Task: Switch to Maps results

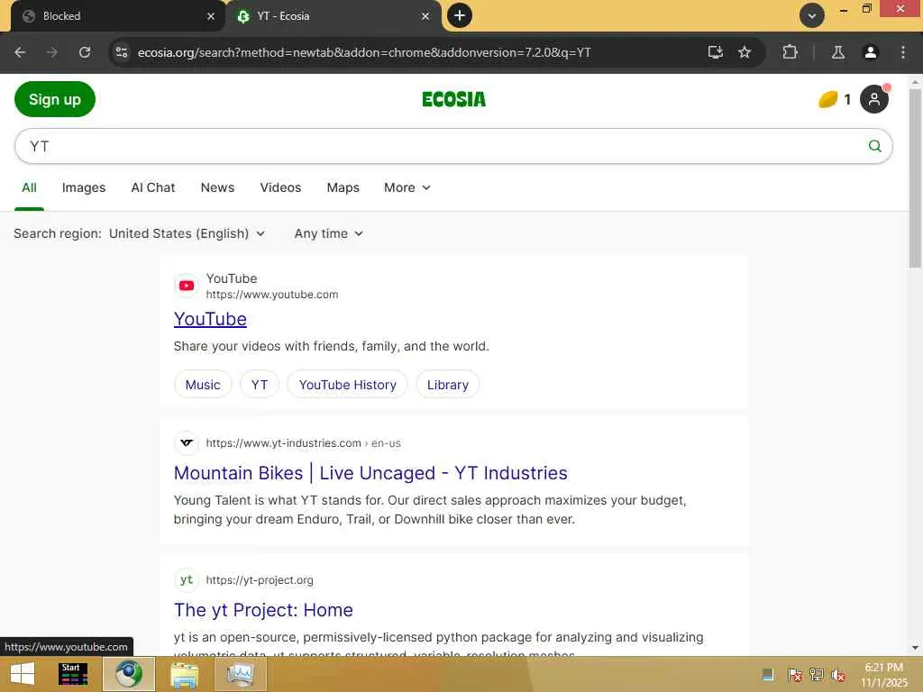Action: point(343,187)
